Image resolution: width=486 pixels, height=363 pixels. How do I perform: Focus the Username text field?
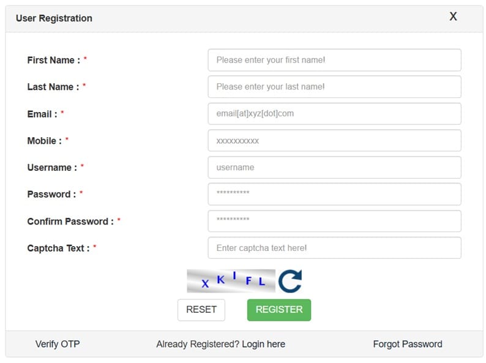[334, 168]
